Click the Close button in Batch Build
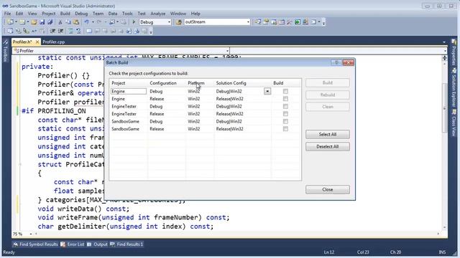The image size is (460, 258). [328, 189]
